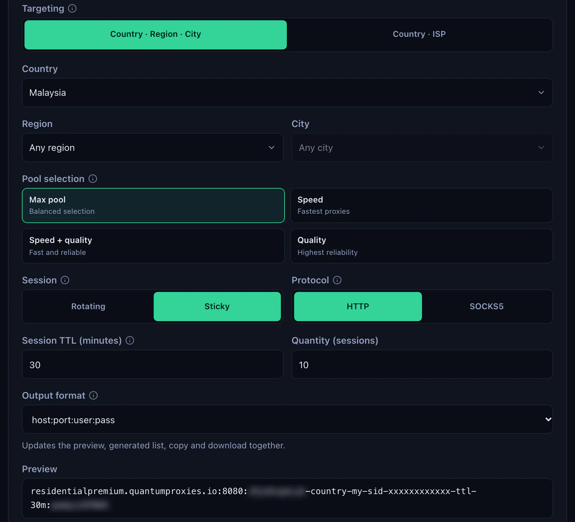Image resolution: width=575 pixels, height=522 pixels.
Task: Select the Max pool option
Action: (x=153, y=205)
